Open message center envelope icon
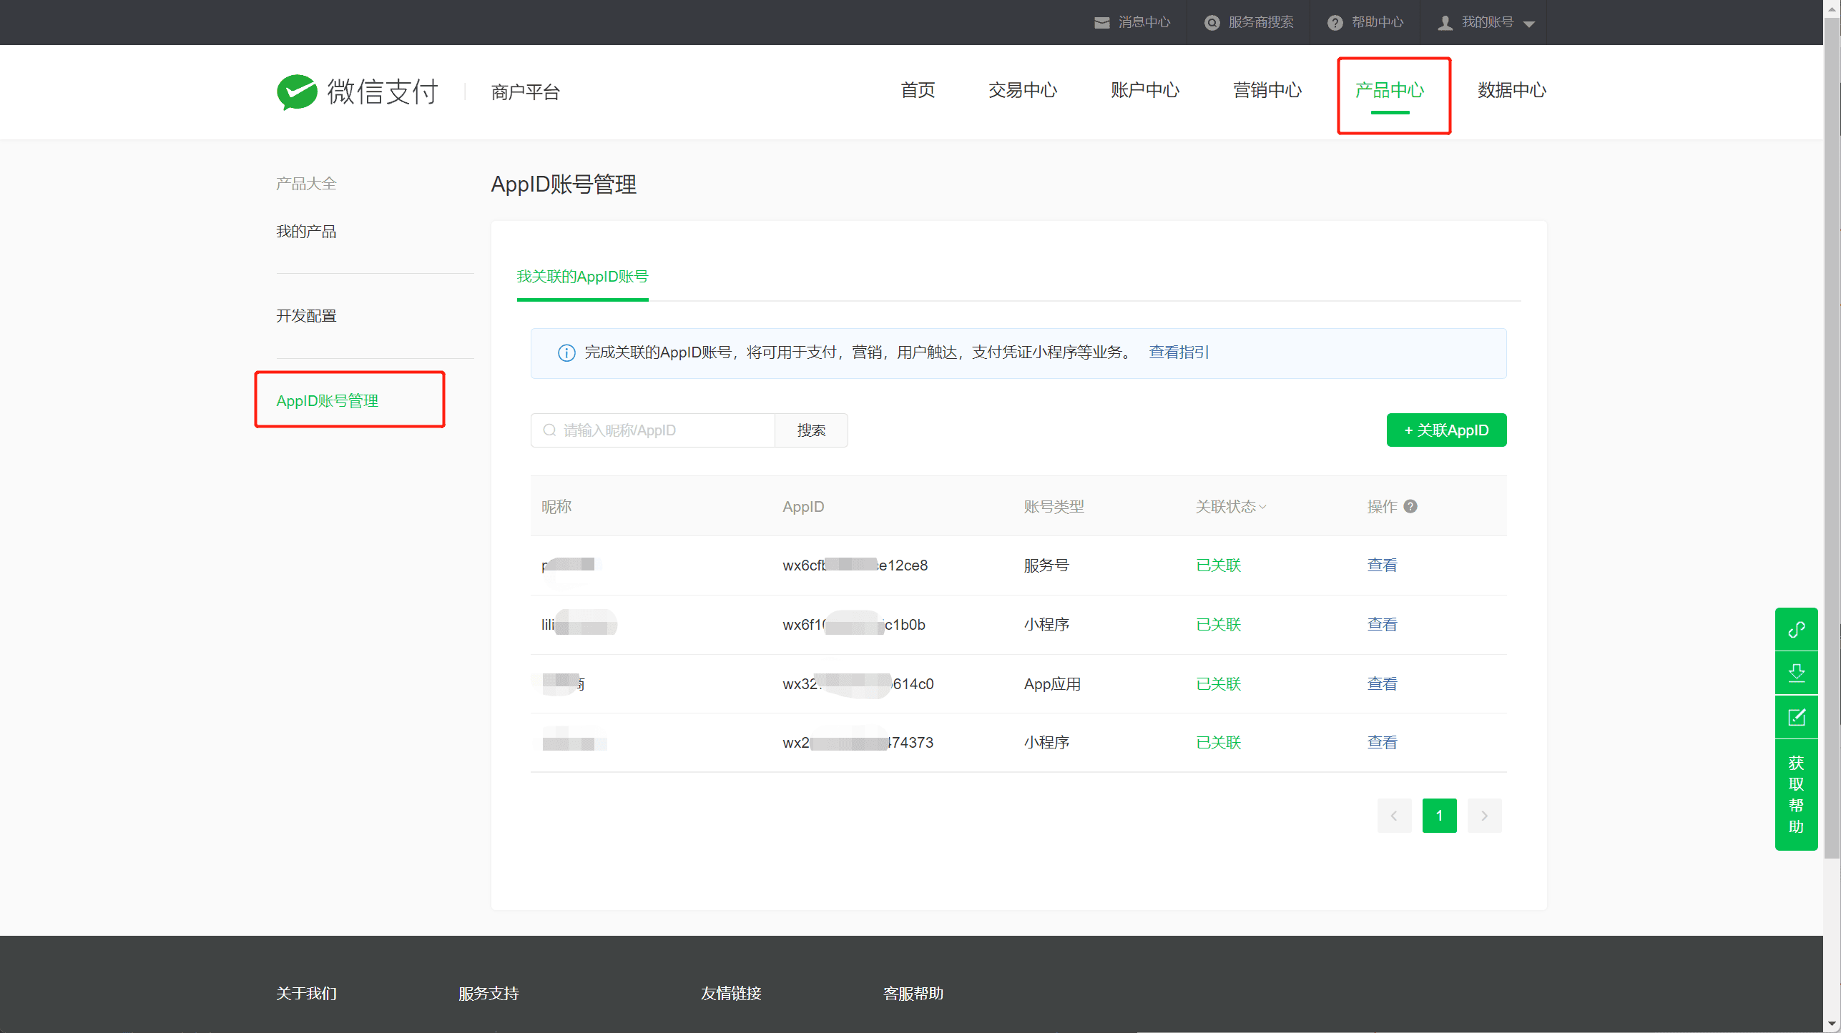 (x=1101, y=23)
